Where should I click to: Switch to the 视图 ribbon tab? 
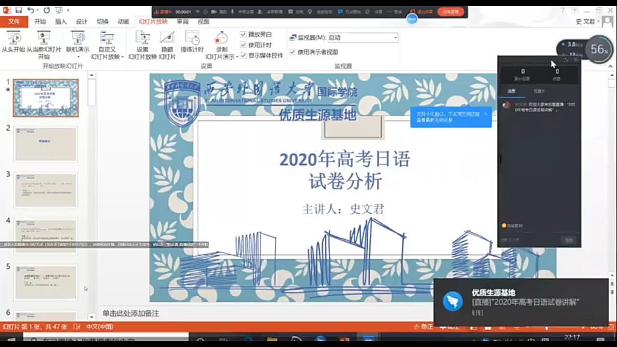(x=203, y=22)
